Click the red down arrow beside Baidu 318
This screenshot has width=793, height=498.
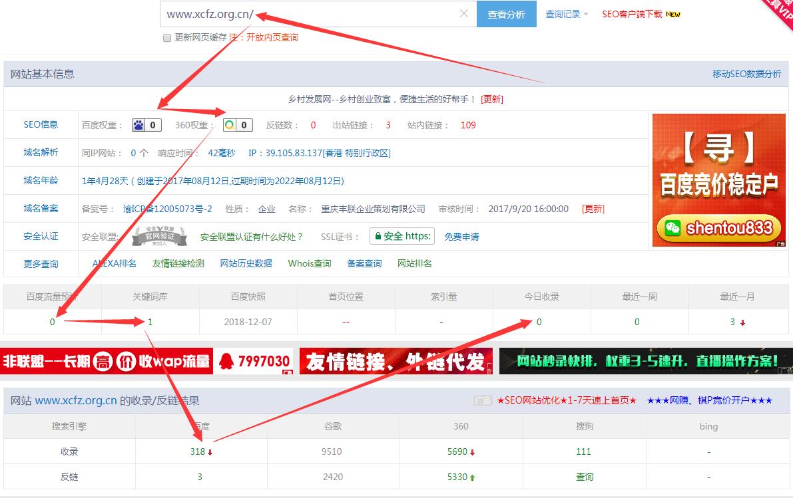(x=210, y=452)
